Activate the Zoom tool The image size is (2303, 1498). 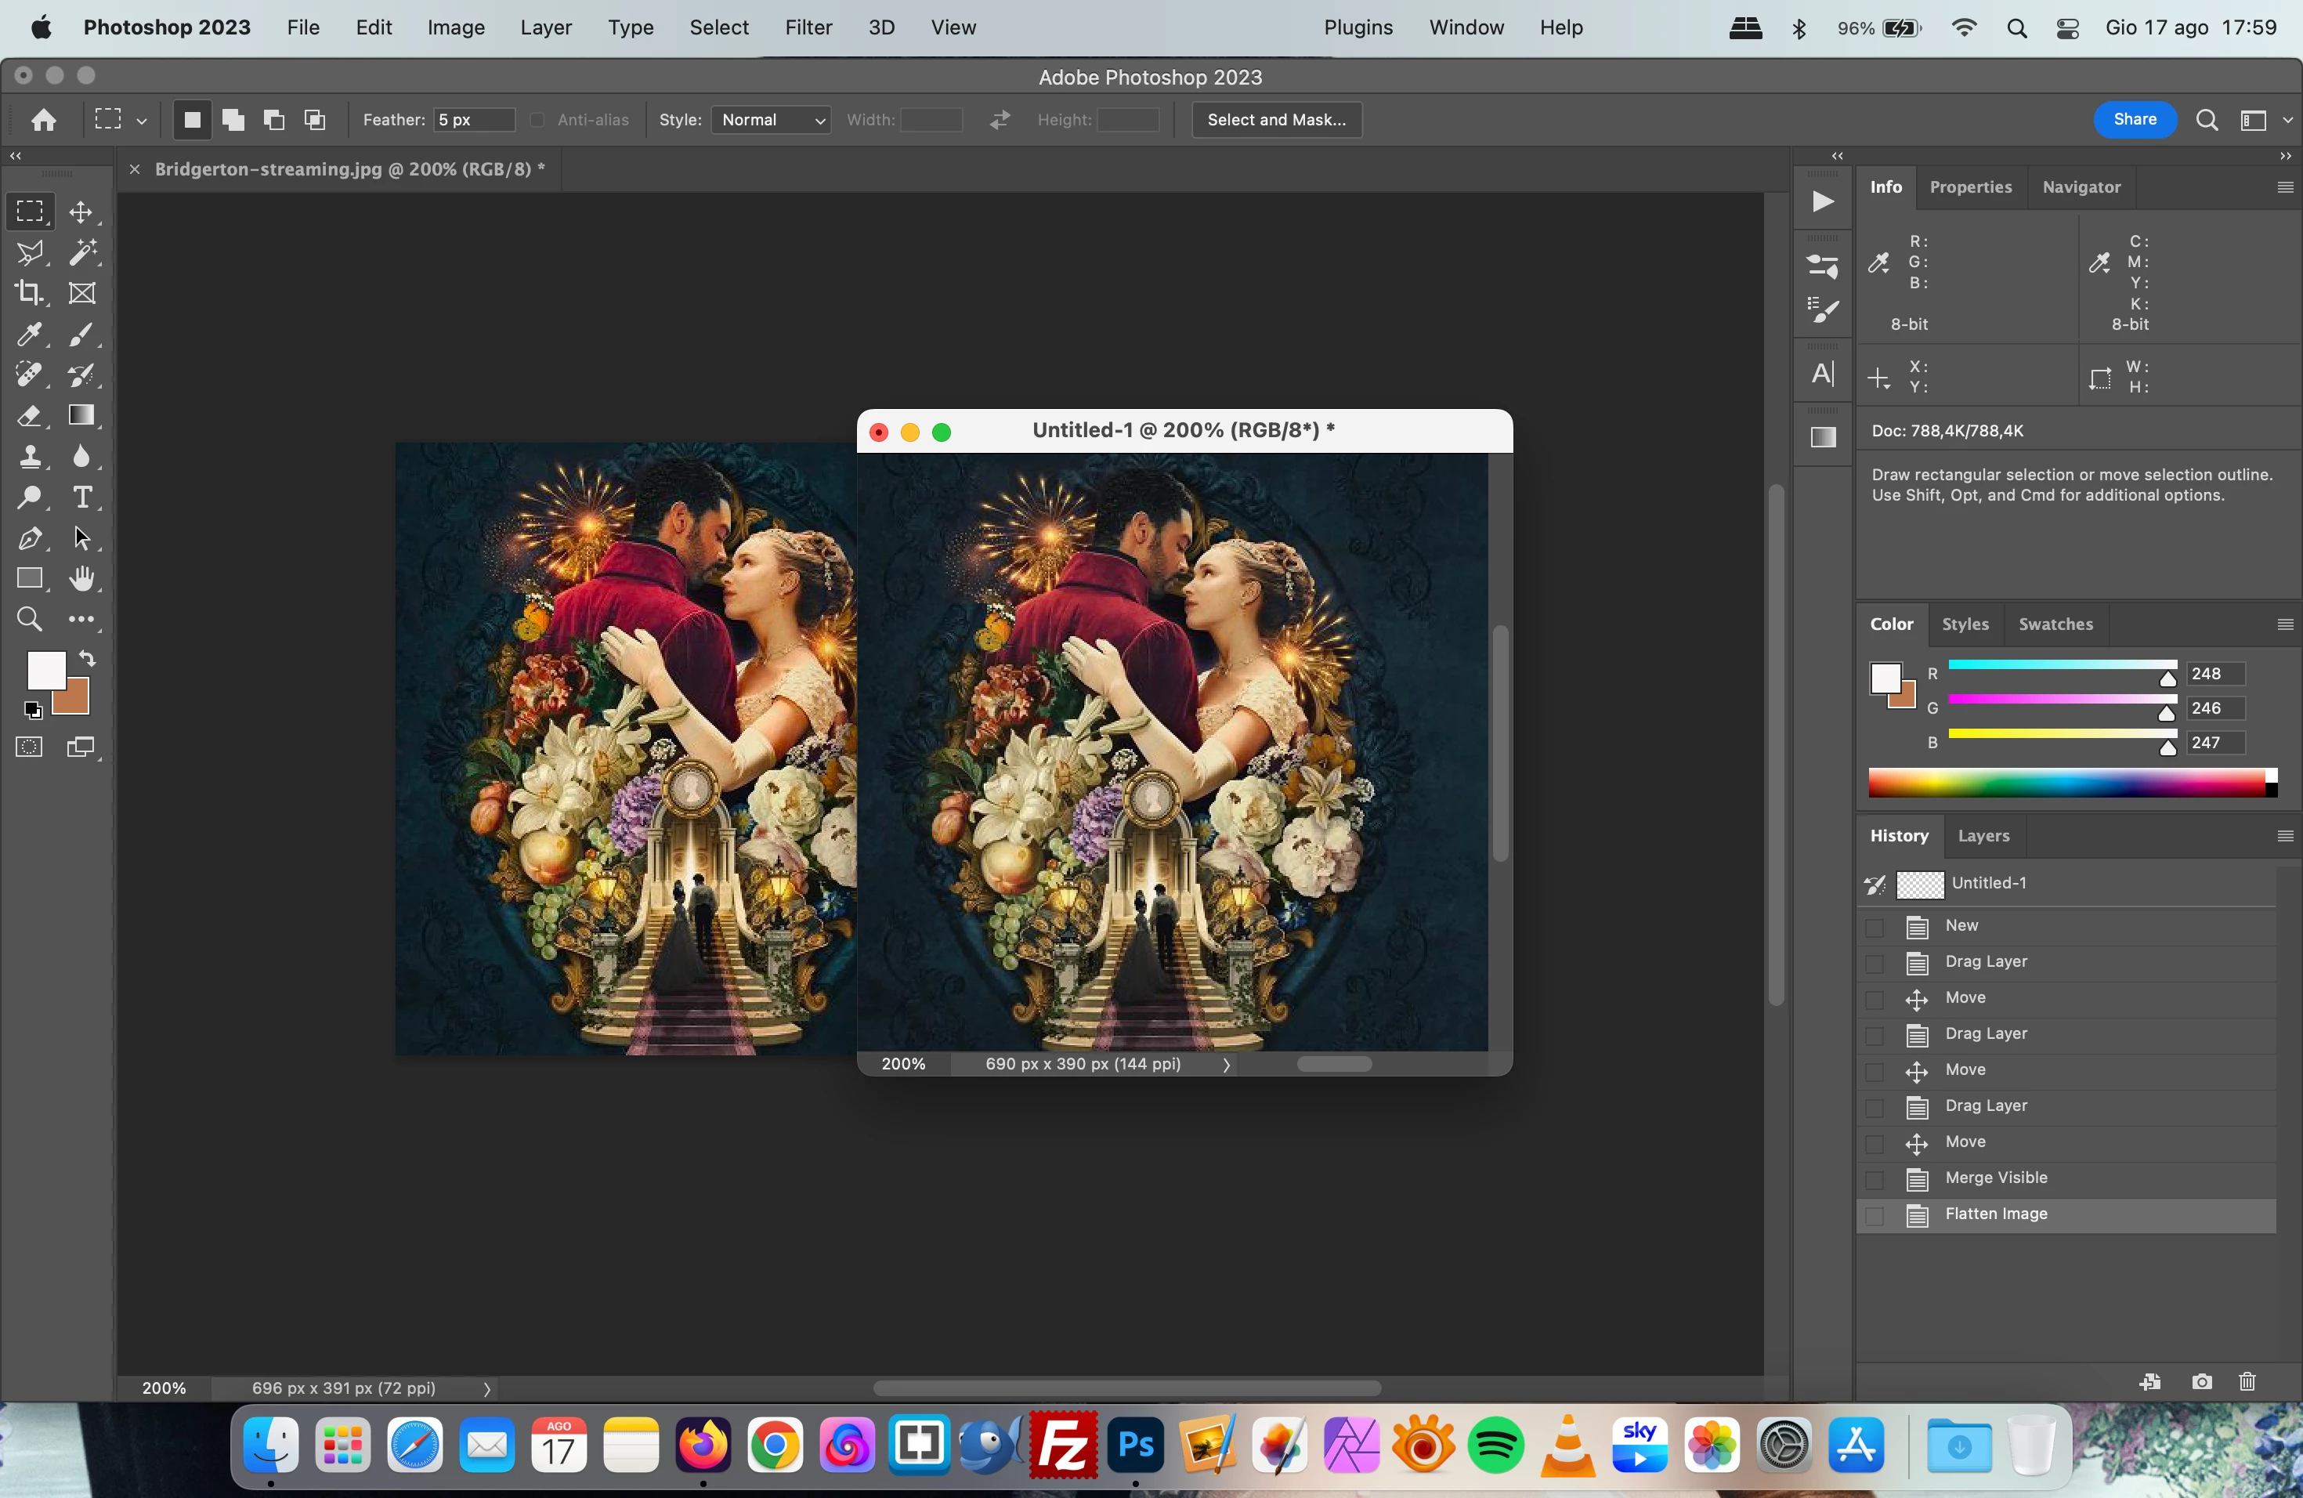(29, 619)
